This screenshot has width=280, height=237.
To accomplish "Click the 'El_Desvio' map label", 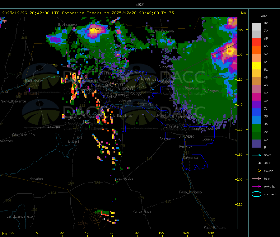I will pos(72,118).
